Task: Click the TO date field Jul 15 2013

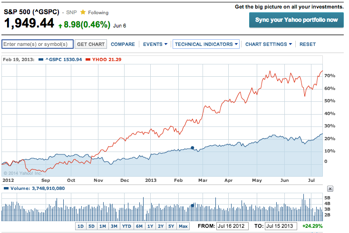Action: tap(281, 226)
